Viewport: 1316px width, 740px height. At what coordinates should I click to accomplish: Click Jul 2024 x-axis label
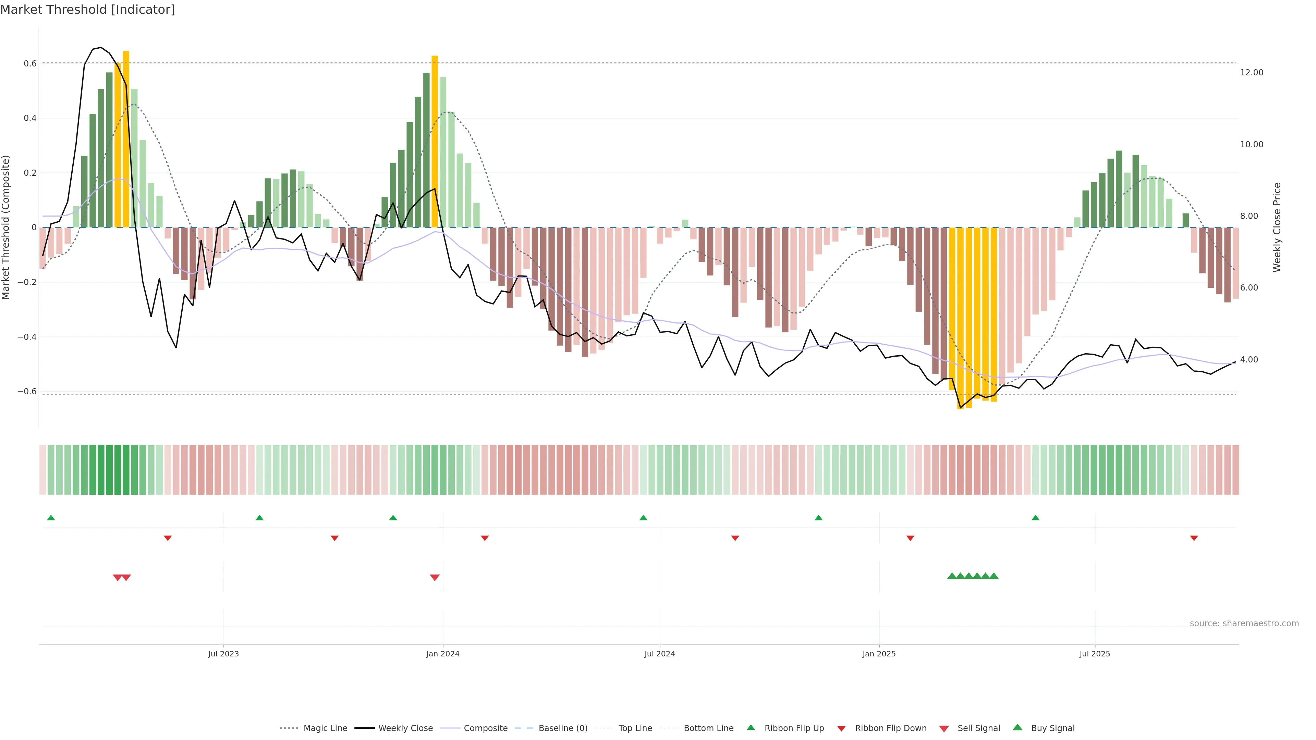(x=659, y=654)
